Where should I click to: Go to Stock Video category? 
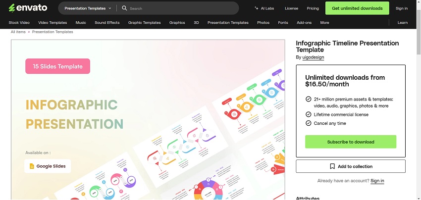pos(19,23)
